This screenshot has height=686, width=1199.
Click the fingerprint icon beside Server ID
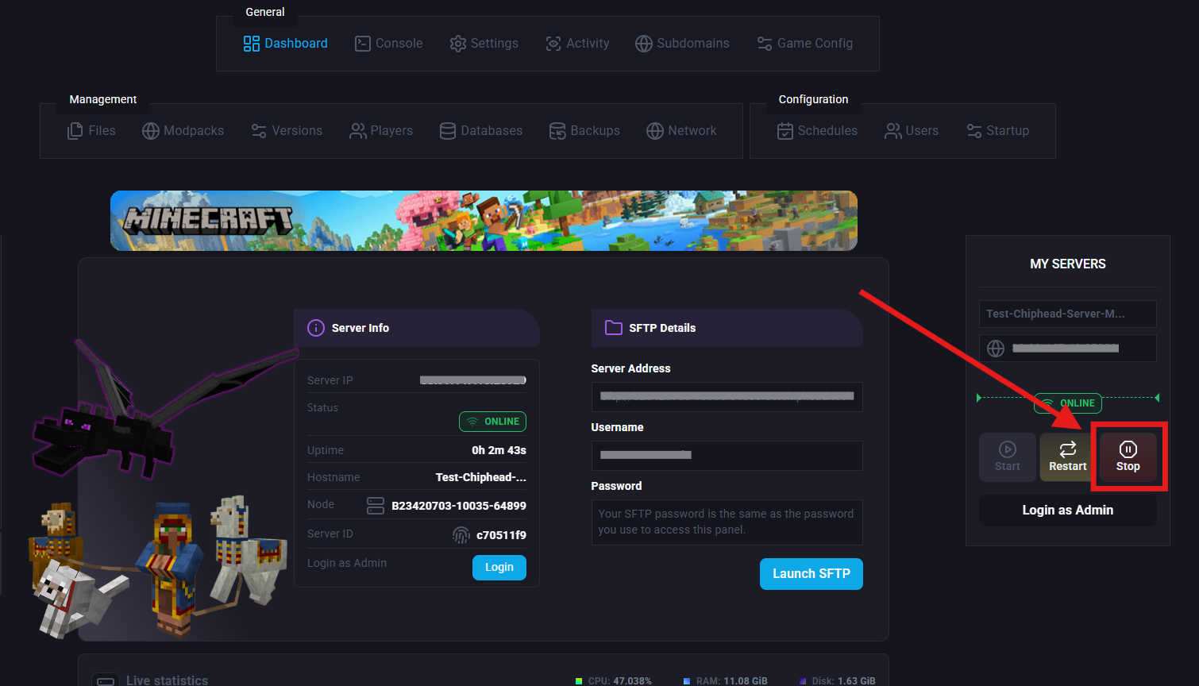pyautogui.click(x=461, y=535)
